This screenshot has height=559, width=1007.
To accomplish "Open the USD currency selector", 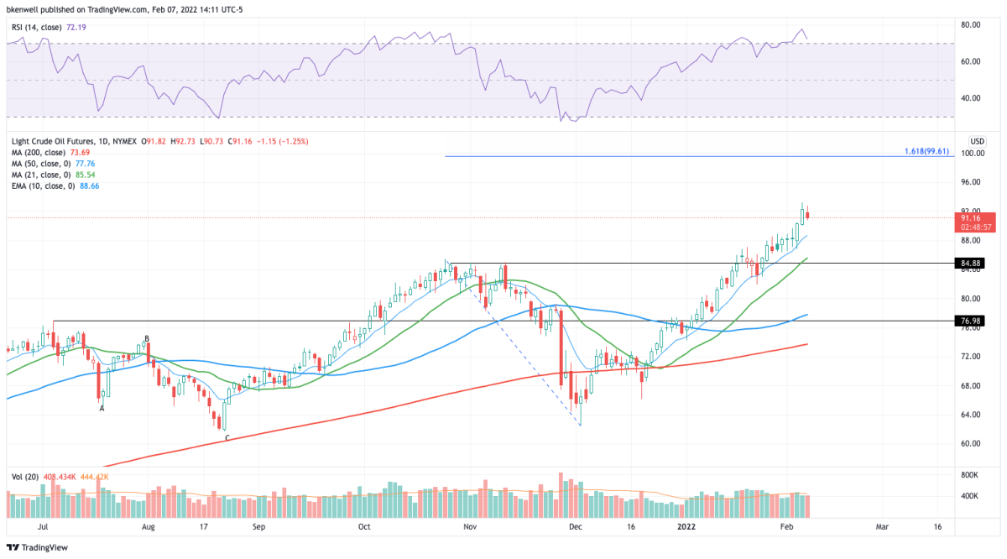I will tap(978, 140).
